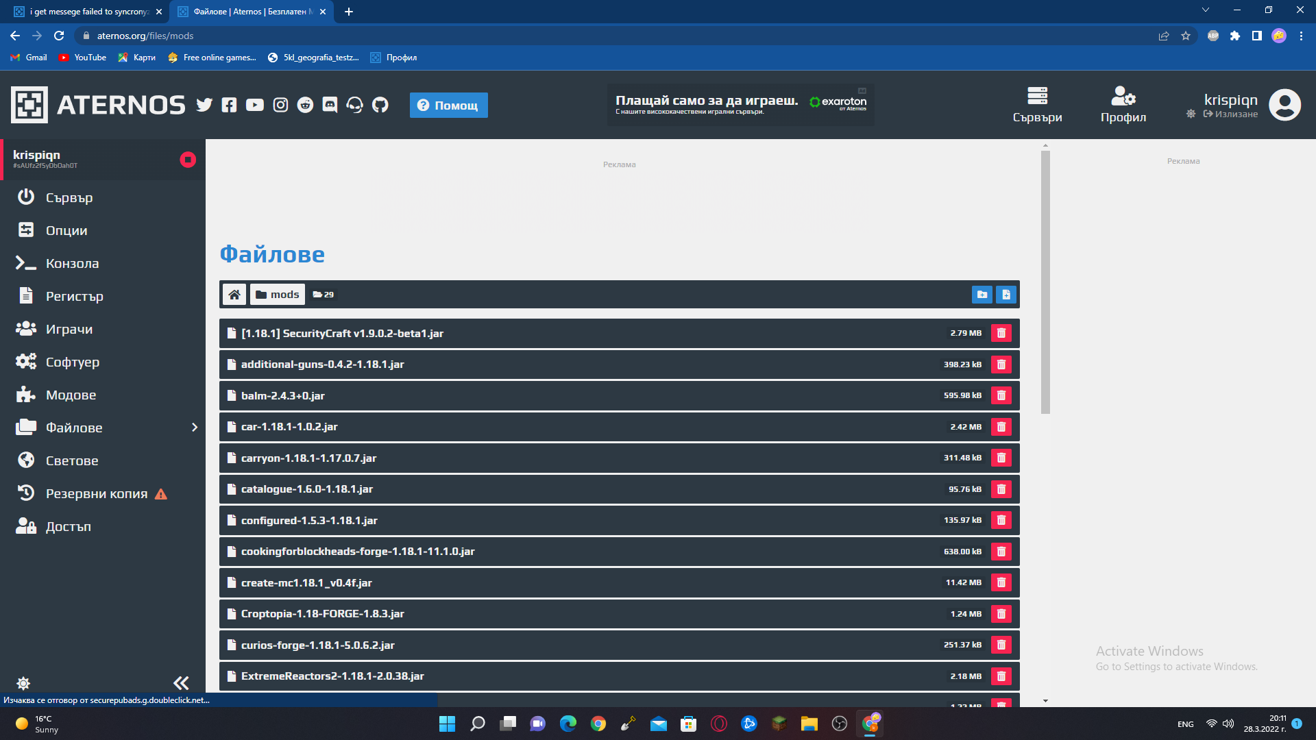The width and height of the screenshot is (1316, 740).
Task: Click the Aternos logo
Action: (x=98, y=105)
